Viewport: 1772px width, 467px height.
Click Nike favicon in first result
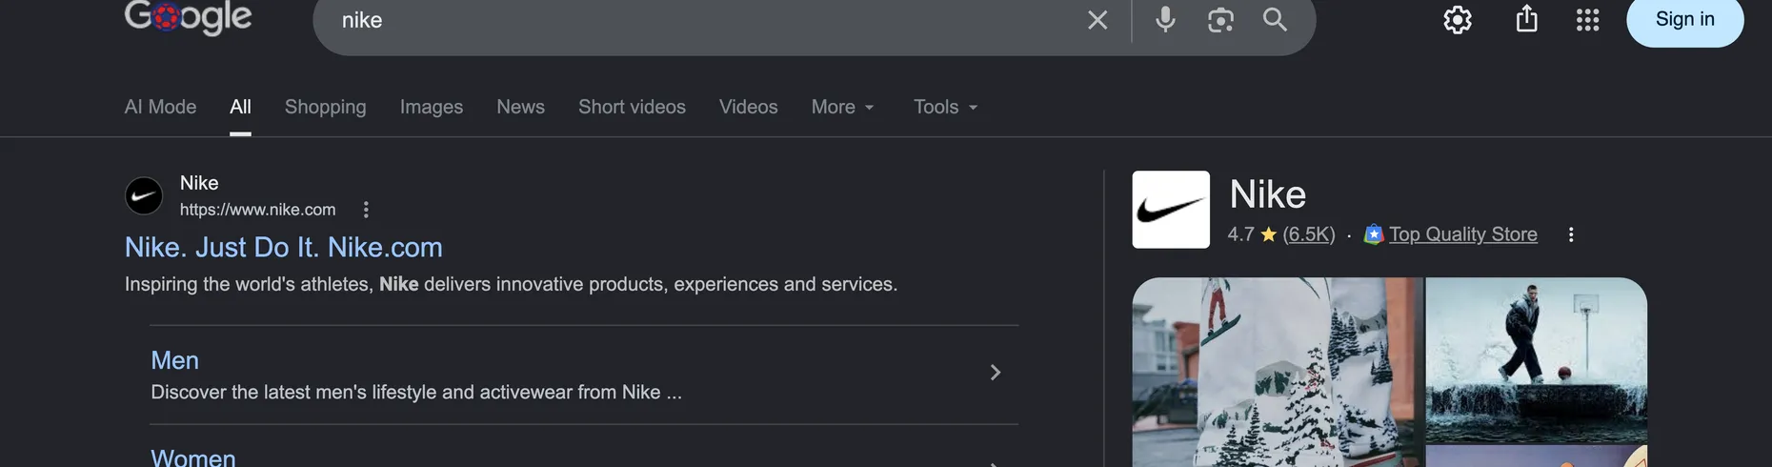click(144, 196)
